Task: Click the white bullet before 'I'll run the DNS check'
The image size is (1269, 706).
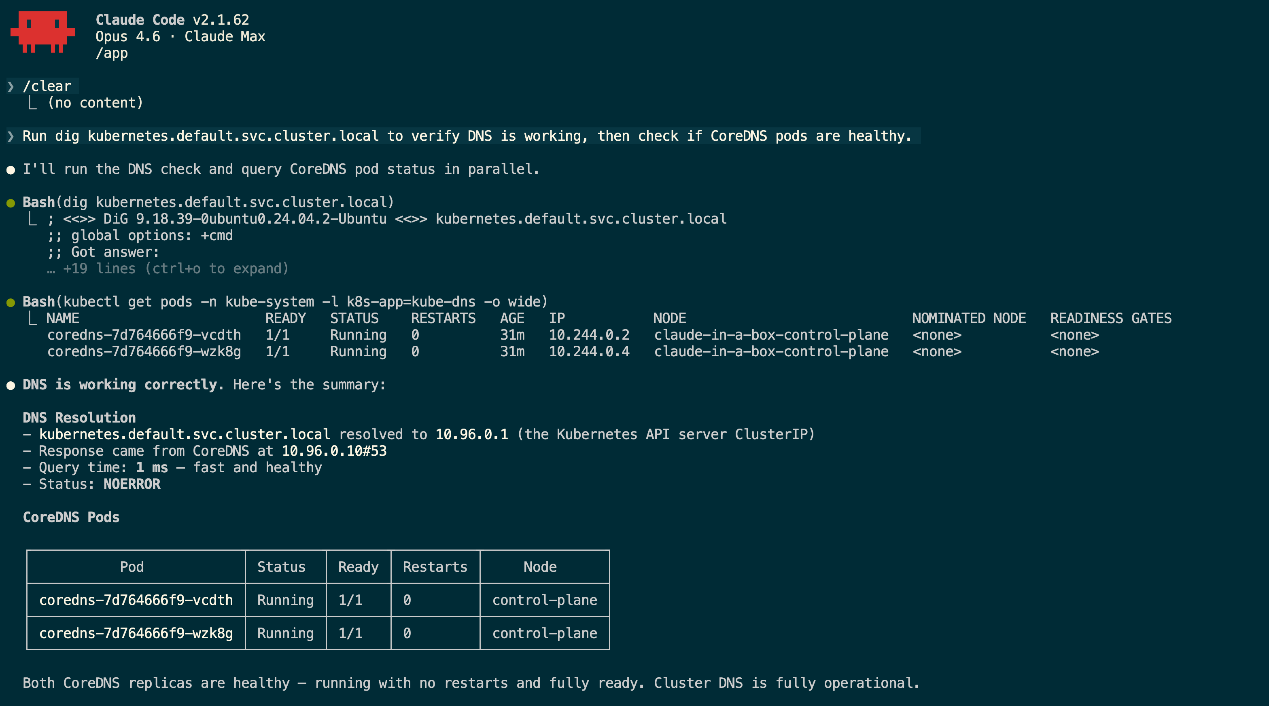Action: 11,169
